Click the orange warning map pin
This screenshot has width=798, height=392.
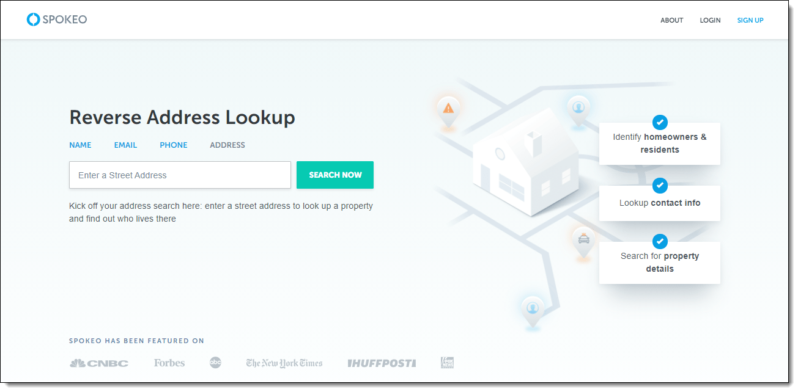click(x=448, y=111)
